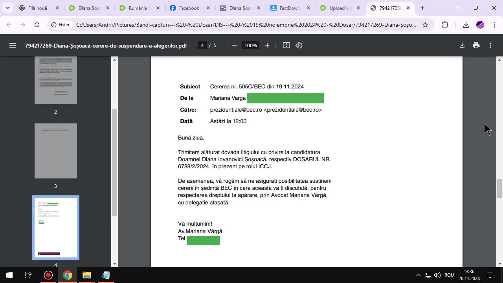Download the PDF file
The image size is (503, 283).
(462, 45)
